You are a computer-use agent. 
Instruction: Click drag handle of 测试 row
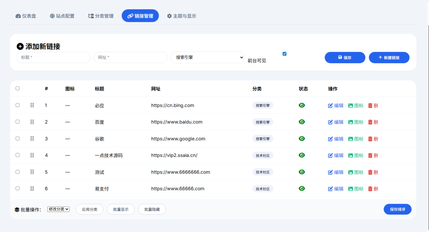32,172
